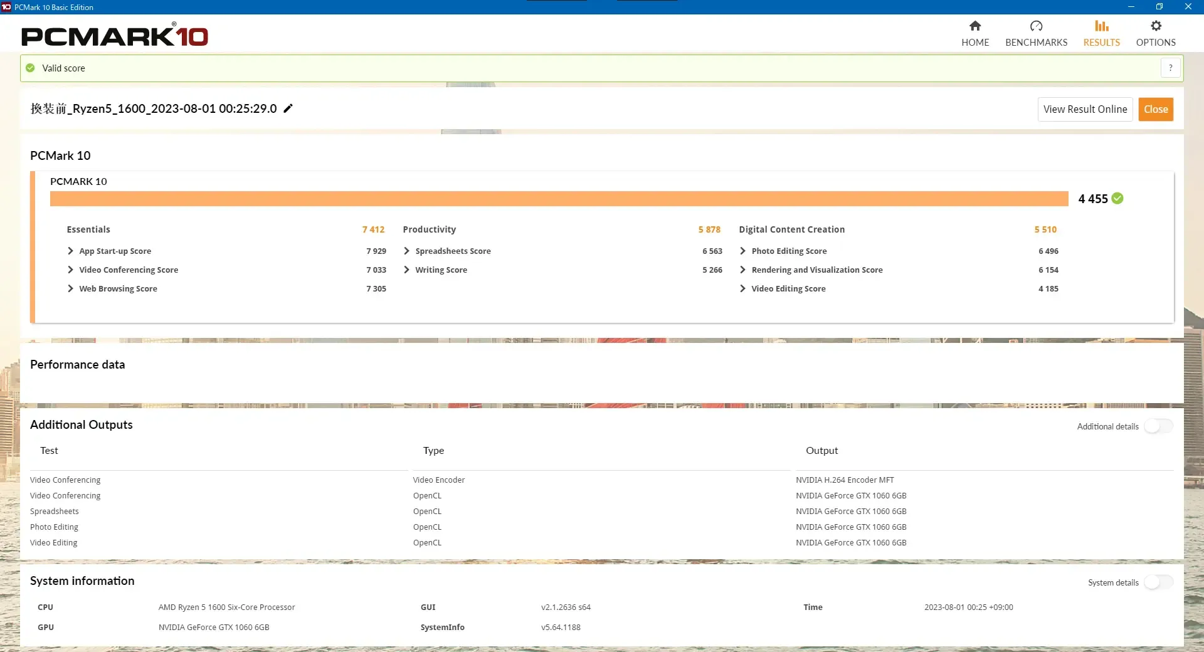The width and height of the screenshot is (1204, 652).
Task: Enable the Additional details toggle
Action: 1158,426
